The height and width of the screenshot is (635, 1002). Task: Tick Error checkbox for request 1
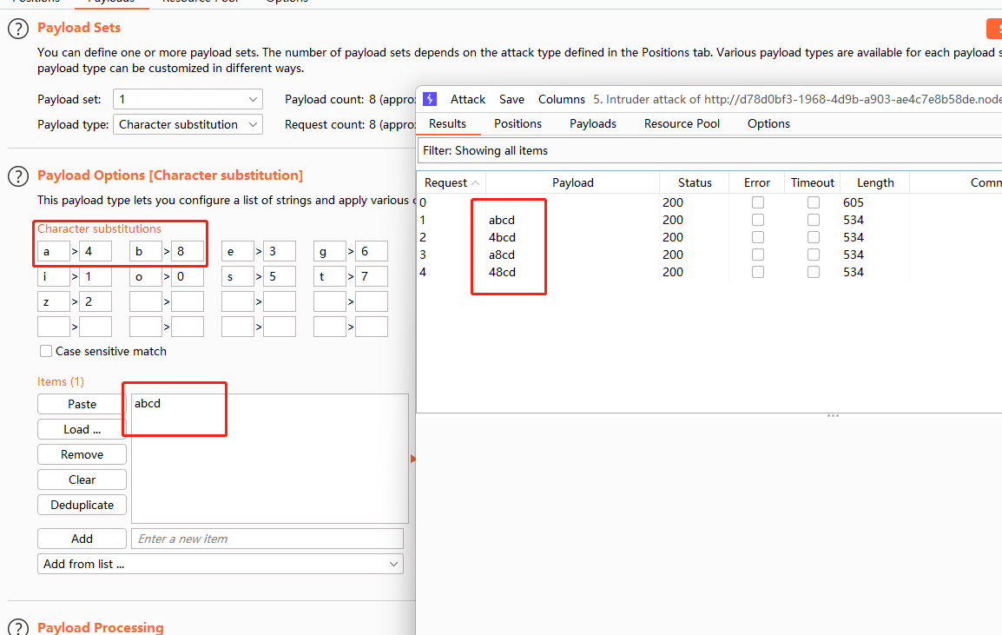(x=758, y=220)
